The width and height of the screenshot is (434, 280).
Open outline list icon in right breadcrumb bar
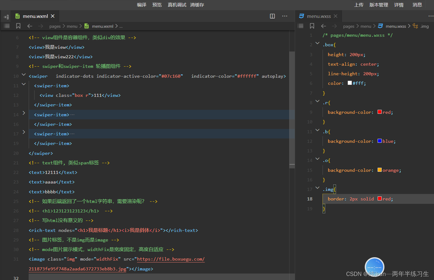click(x=301, y=26)
